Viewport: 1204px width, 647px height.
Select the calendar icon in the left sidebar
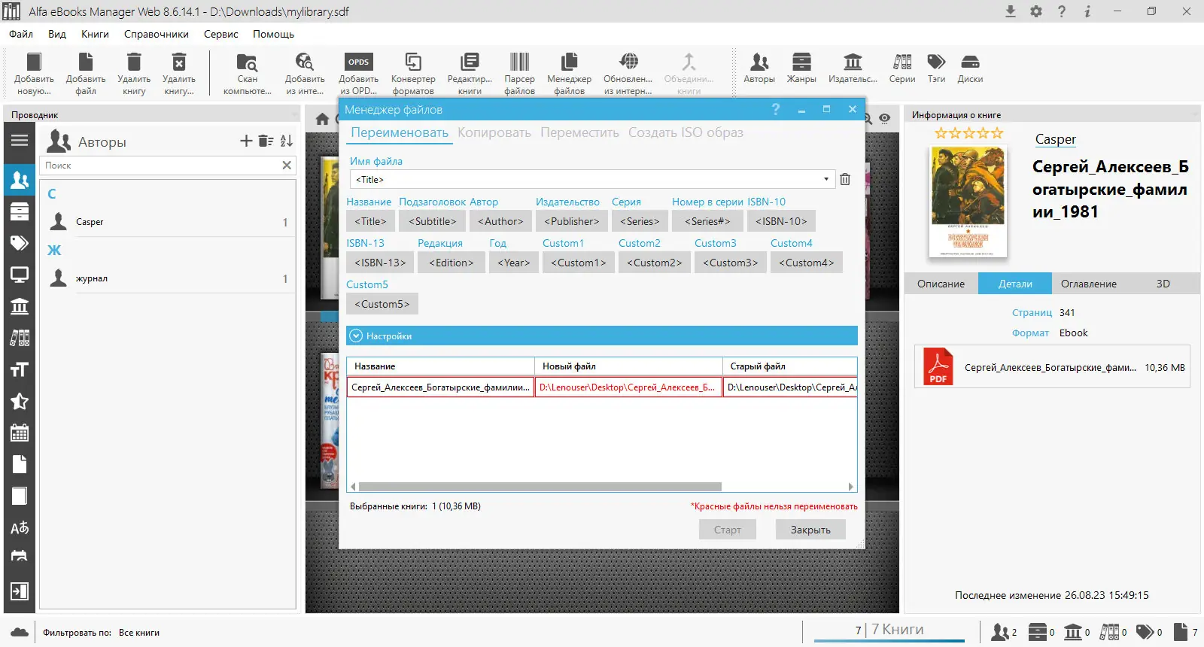(x=20, y=433)
